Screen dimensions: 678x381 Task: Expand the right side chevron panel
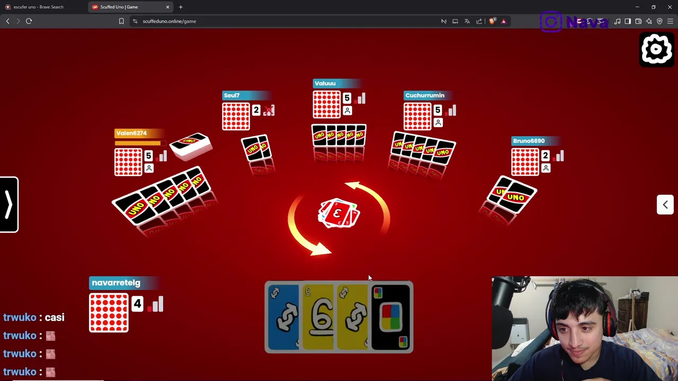click(x=665, y=205)
